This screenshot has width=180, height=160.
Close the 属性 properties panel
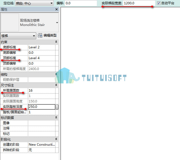click(57, 9)
